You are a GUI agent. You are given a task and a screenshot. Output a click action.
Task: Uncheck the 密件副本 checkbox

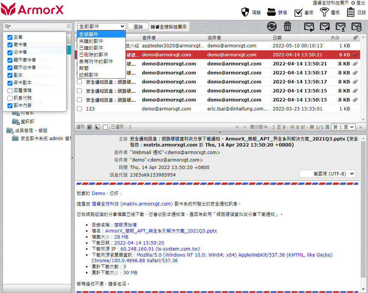tap(10, 83)
